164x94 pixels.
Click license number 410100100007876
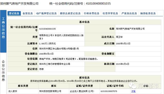[x=109, y=91]
